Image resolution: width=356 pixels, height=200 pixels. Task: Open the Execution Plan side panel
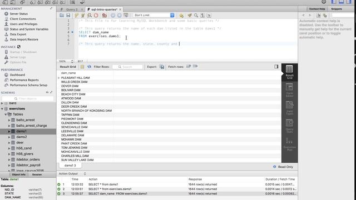(x=289, y=144)
